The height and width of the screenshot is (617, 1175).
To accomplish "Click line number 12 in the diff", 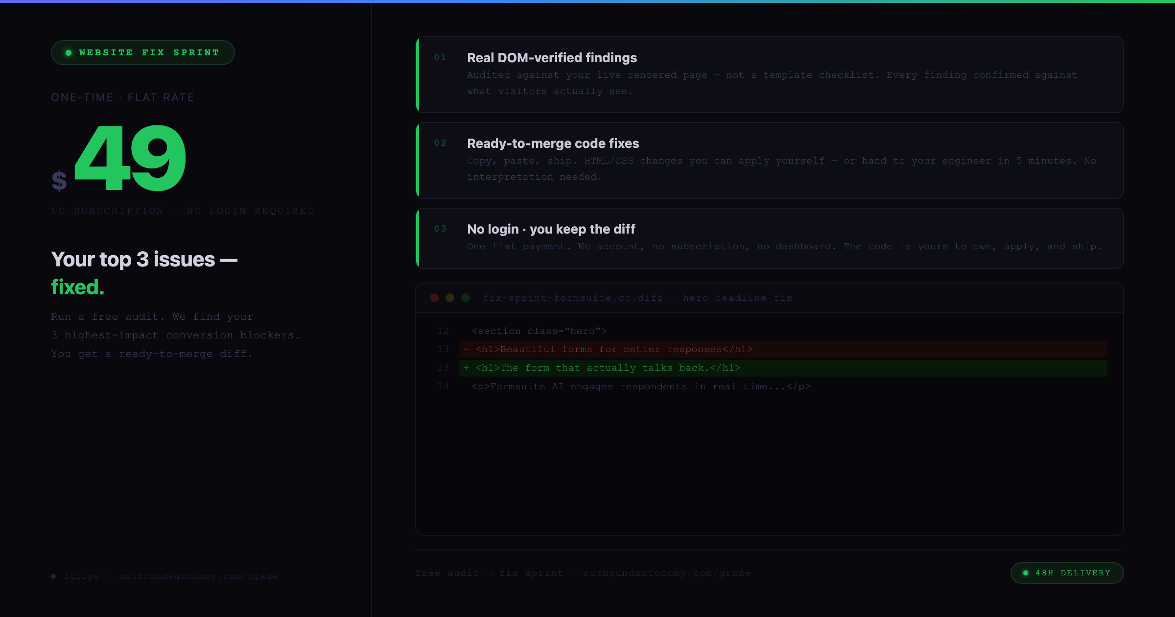I will click(443, 331).
